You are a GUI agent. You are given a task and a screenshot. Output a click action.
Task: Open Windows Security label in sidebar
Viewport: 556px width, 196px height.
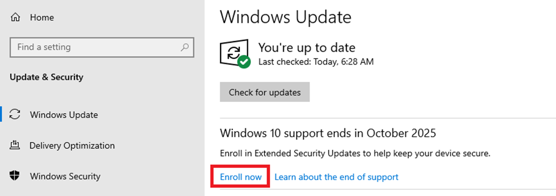pos(65,176)
